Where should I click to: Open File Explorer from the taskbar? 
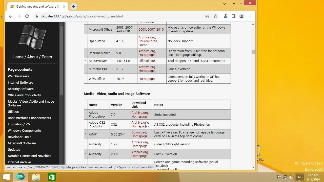click(x=36, y=177)
